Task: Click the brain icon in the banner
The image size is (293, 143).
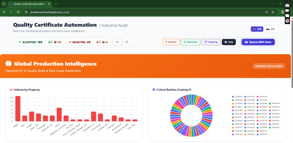Action: click(x=8, y=64)
